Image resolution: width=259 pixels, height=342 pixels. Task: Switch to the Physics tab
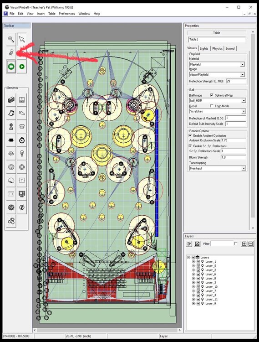tap(217, 48)
